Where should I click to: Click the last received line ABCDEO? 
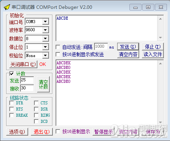(x=64, y=81)
